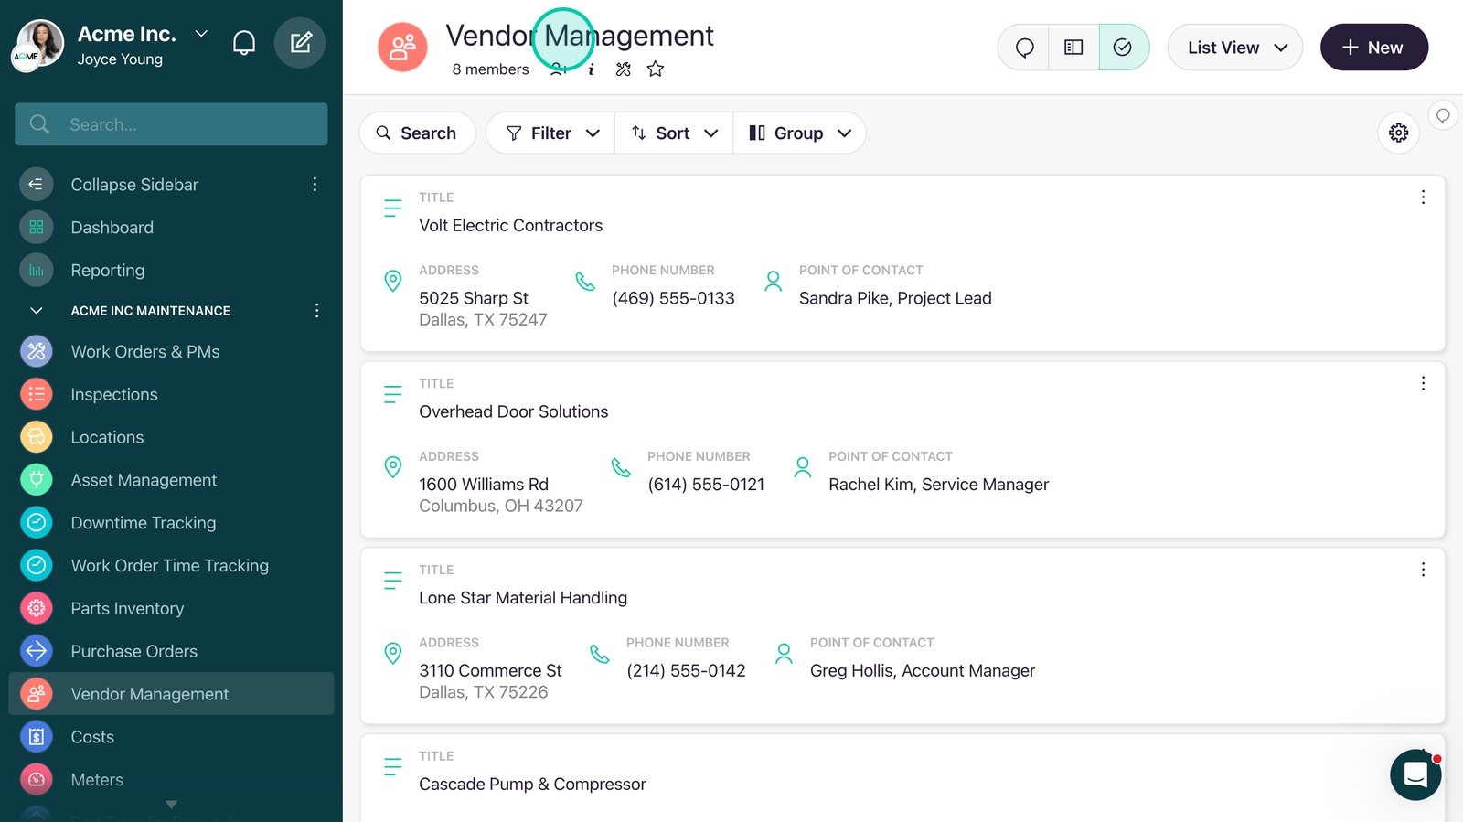Click the compose edit icon in sidebar header
This screenshot has width=1463, height=822.
click(x=300, y=43)
